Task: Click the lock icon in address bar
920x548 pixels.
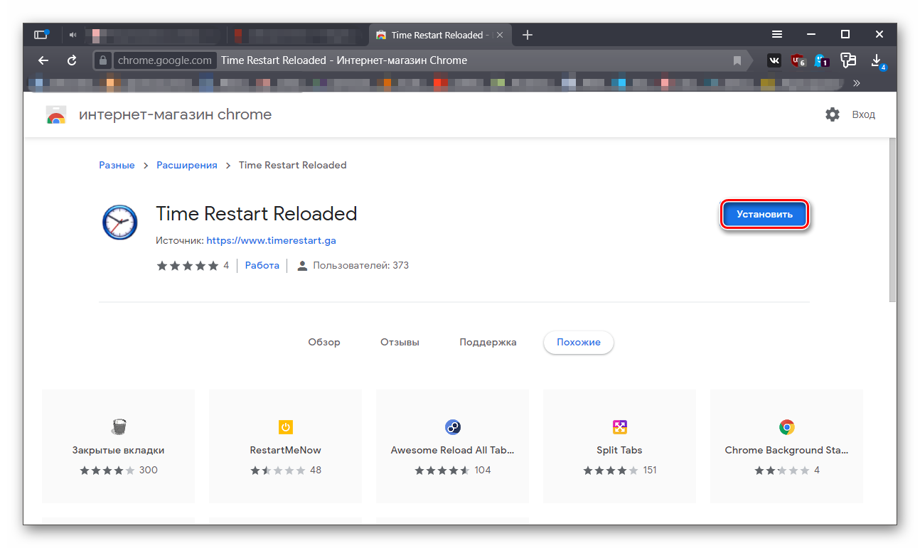Action: tap(103, 60)
